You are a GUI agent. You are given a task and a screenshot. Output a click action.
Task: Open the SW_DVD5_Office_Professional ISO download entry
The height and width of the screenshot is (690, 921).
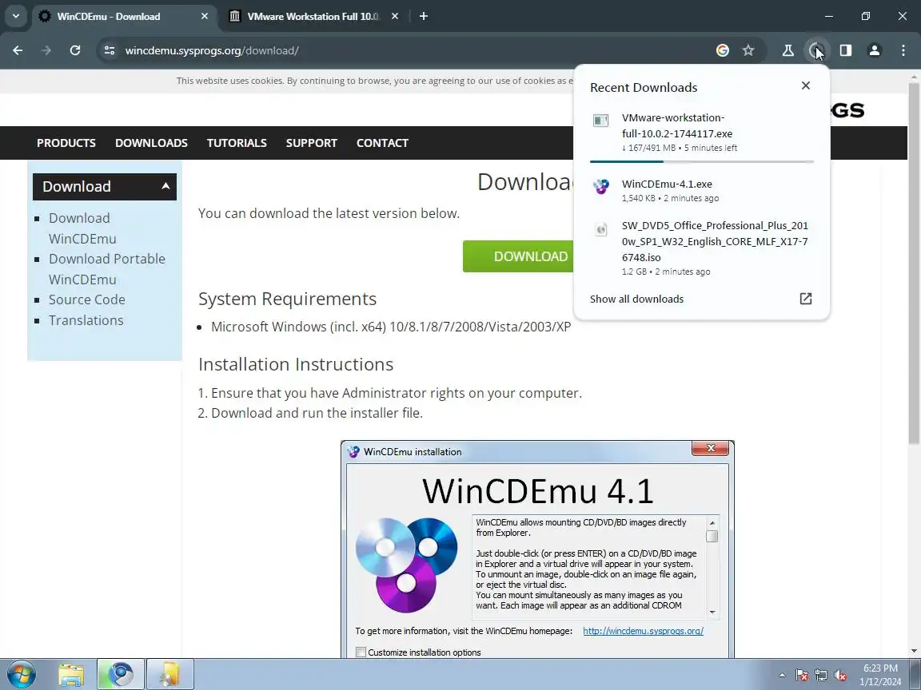pos(701,248)
